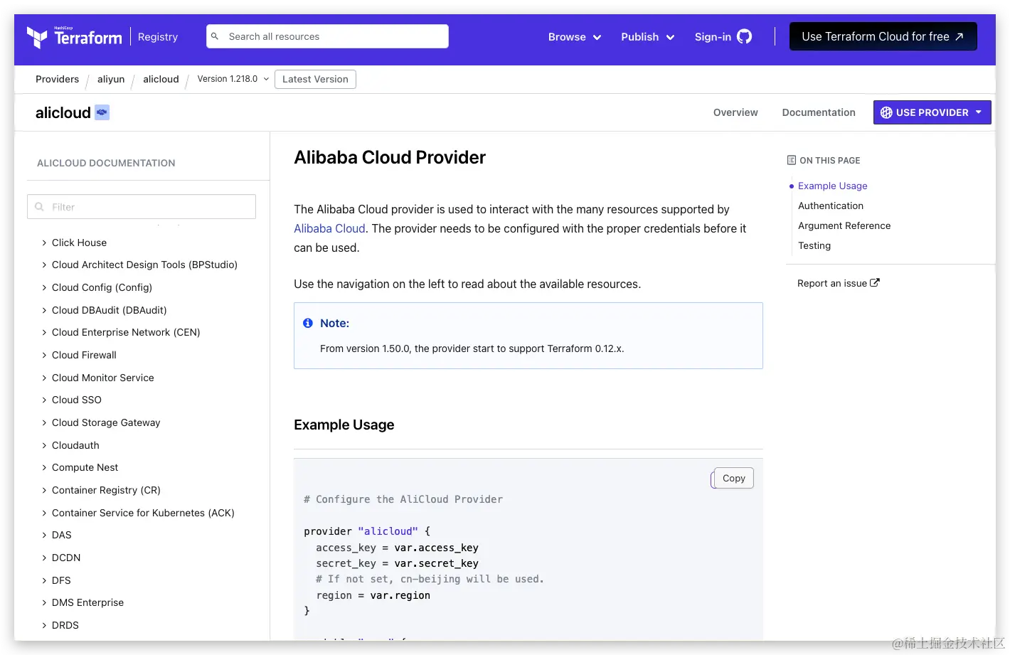
Task: Click the On This Page list icon
Action: (792, 160)
